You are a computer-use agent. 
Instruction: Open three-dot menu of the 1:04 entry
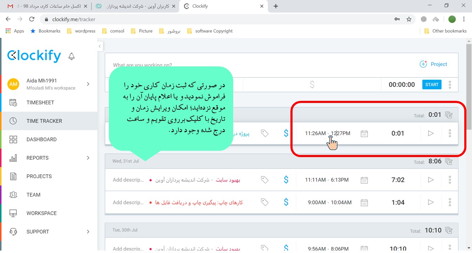pyautogui.click(x=450, y=202)
